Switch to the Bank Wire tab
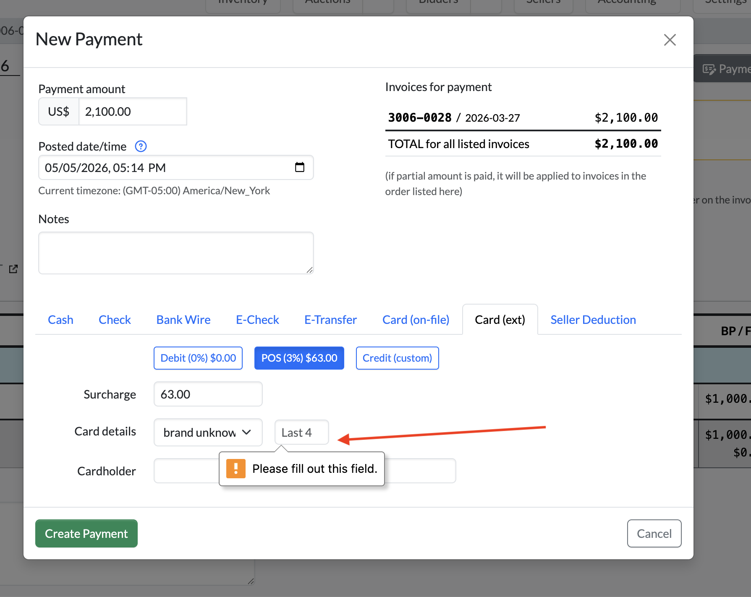Image resolution: width=751 pixels, height=597 pixels. (183, 320)
